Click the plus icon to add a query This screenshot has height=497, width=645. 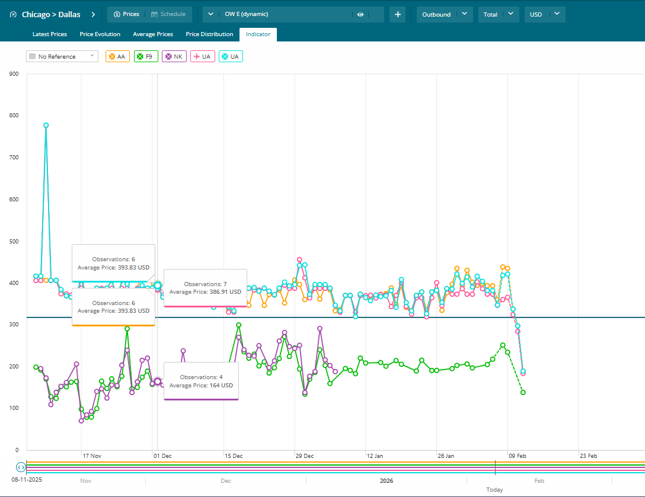pyautogui.click(x=397, y=15)
